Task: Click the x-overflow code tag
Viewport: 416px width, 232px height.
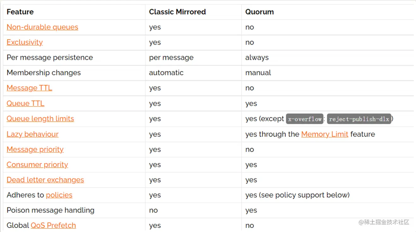Action: (305, 119)
